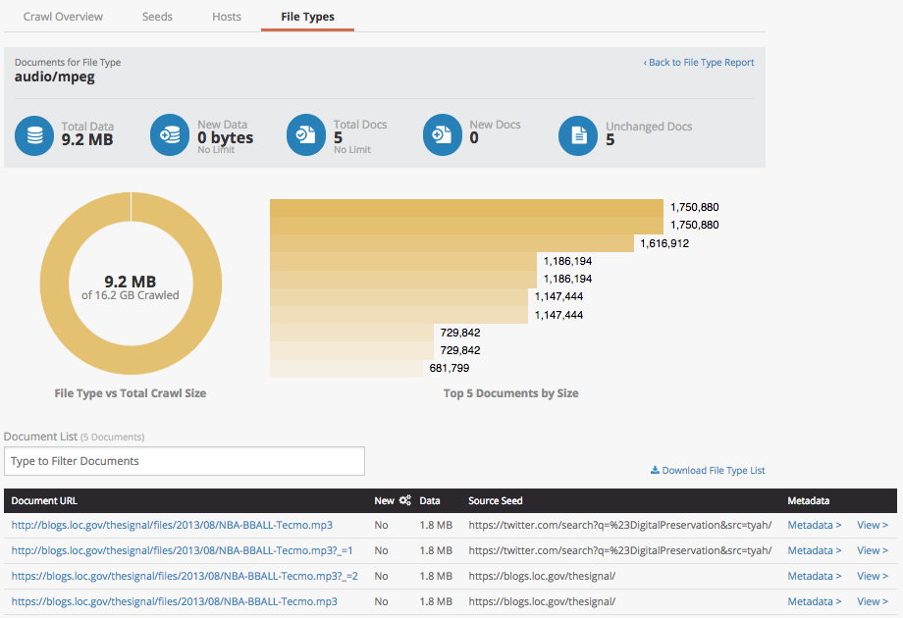Switch to the Seeds tab
The width and height of the screenshot is (903, 618).
click(157, 17)
